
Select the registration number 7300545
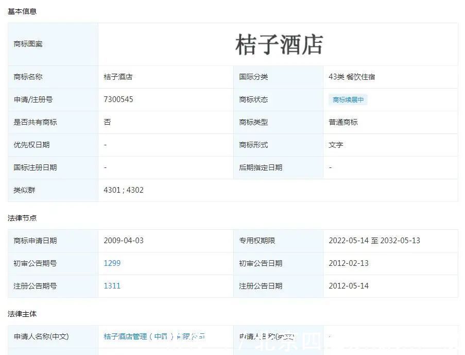pyautogui.click(x=118, y=99)
